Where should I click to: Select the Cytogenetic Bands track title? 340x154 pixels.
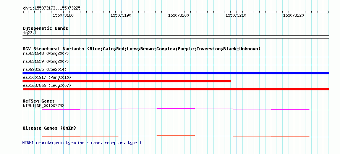[45, 28]
